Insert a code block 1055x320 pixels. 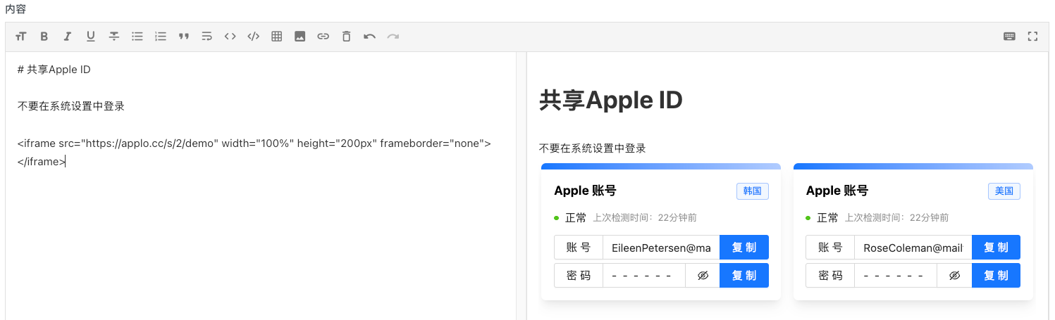click(x=253, y=37)
